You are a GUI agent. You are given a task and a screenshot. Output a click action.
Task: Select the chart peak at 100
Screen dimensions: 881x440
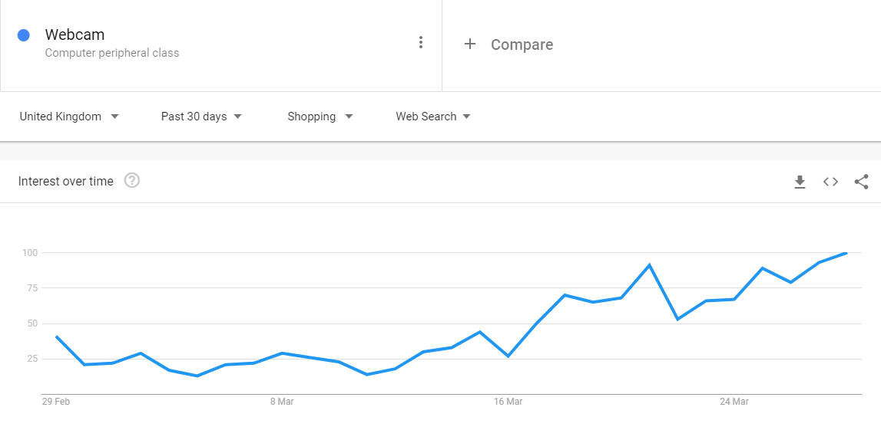pos(846,254)
